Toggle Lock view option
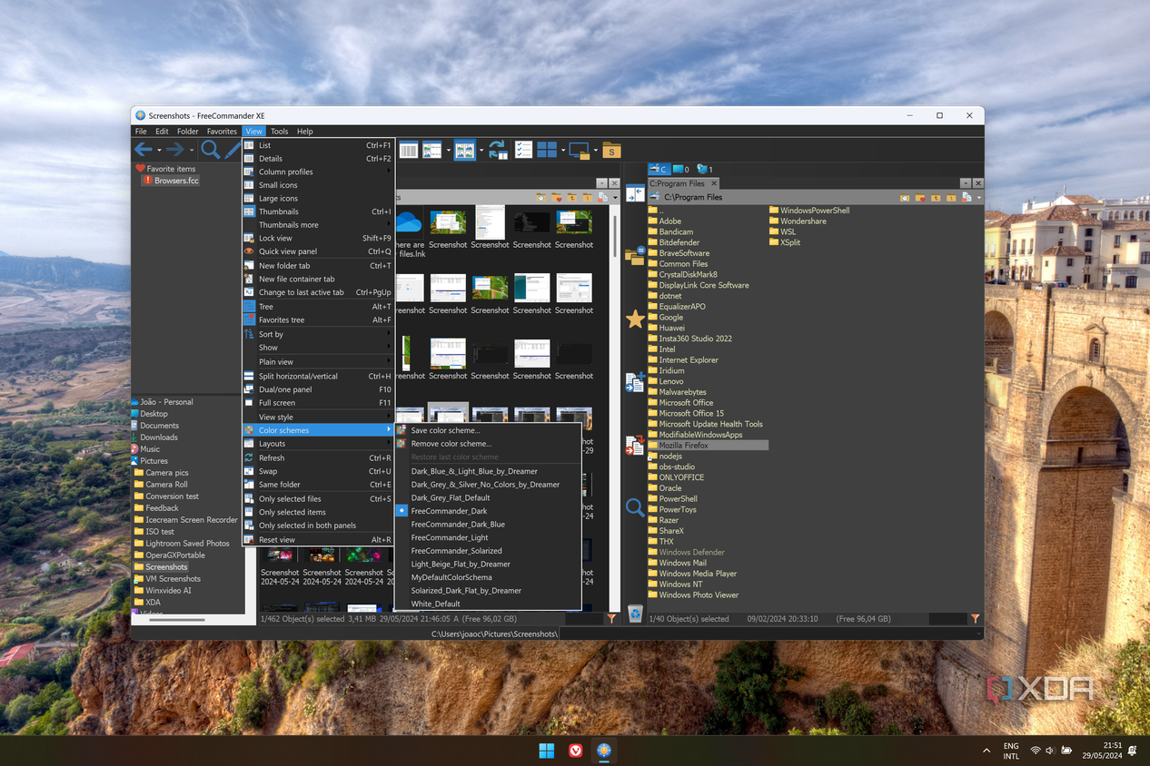The image size is (1150, 766). (318, 238)
